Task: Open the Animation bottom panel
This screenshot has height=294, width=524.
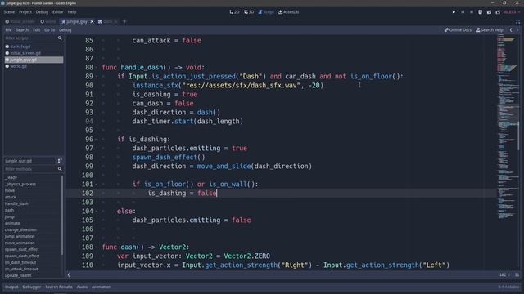Action: tap(102, 287)
